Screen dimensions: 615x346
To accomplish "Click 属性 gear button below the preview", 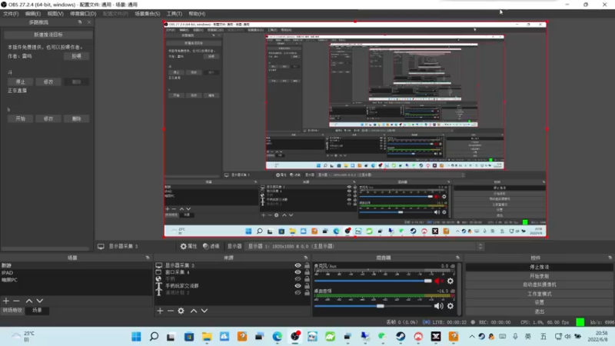I will pyautogui.click(x=188, y=246).
